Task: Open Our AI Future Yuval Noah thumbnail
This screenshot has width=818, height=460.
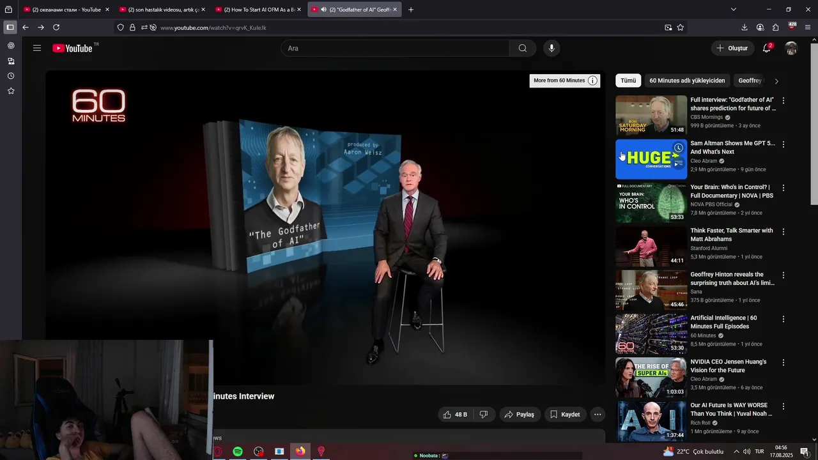Action: (651, 421)
